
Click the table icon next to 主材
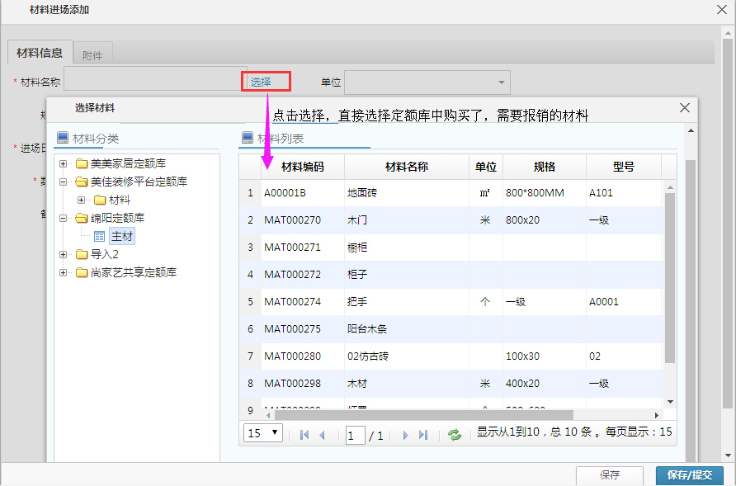click(100, 236)
